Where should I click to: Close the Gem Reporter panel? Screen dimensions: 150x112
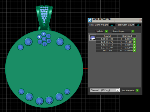click(x=140, y=20)
